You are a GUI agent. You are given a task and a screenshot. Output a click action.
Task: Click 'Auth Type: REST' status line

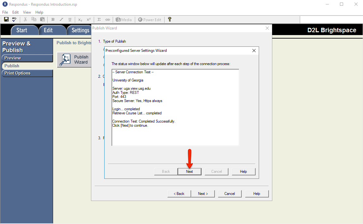[x=126, y=93]
